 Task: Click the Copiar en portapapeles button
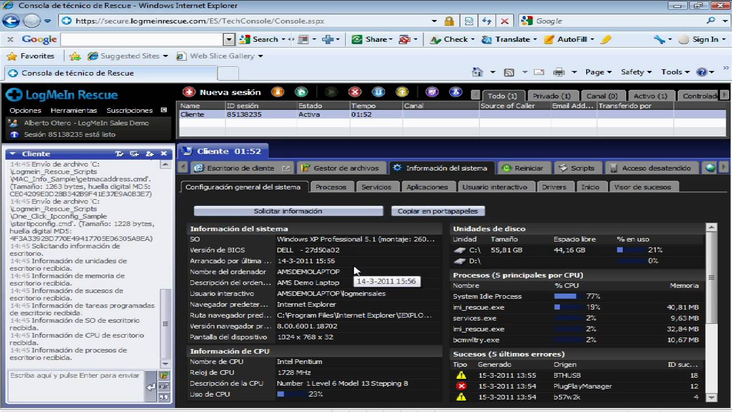pyautogui.click(x=438, y=211)
